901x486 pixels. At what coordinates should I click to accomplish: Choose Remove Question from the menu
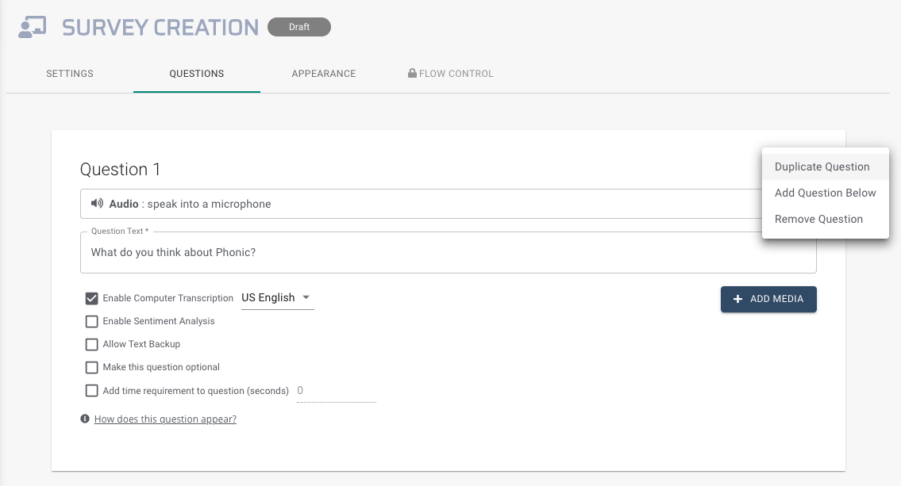818,219
